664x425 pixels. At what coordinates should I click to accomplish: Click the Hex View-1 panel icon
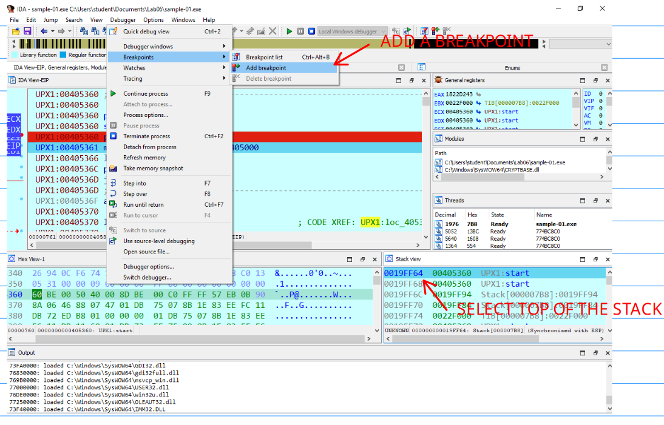[x=12, y=259]
